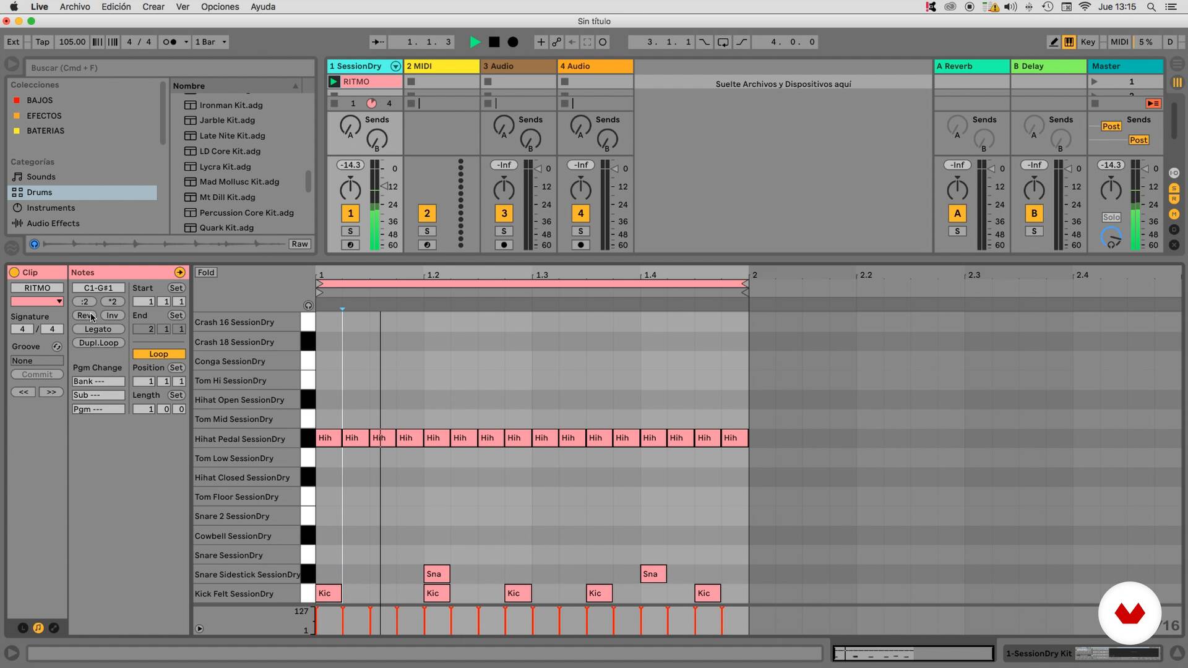Toggle the MIDI editor preview headphone icon

(308, 306)
